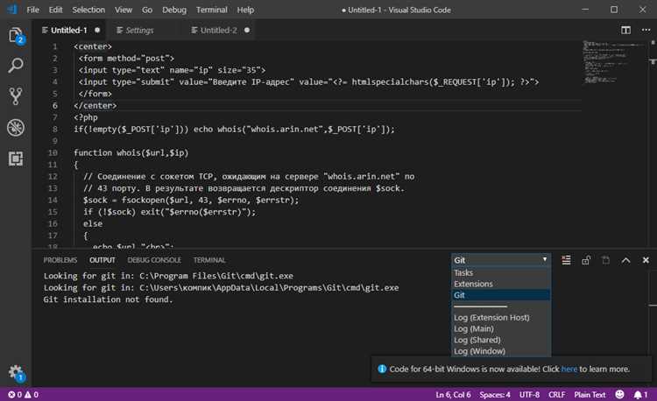Screen dimensions: 657x401
Task: Switch to the Untitled-2 tab
Action: click(x=218, y=30)
